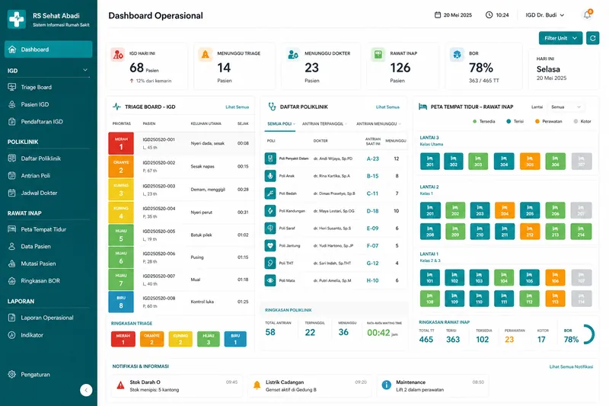The width and height of the screenshot is (609, 406).
Task: Click the Oranye triage summary swatch
Action: 151,339
